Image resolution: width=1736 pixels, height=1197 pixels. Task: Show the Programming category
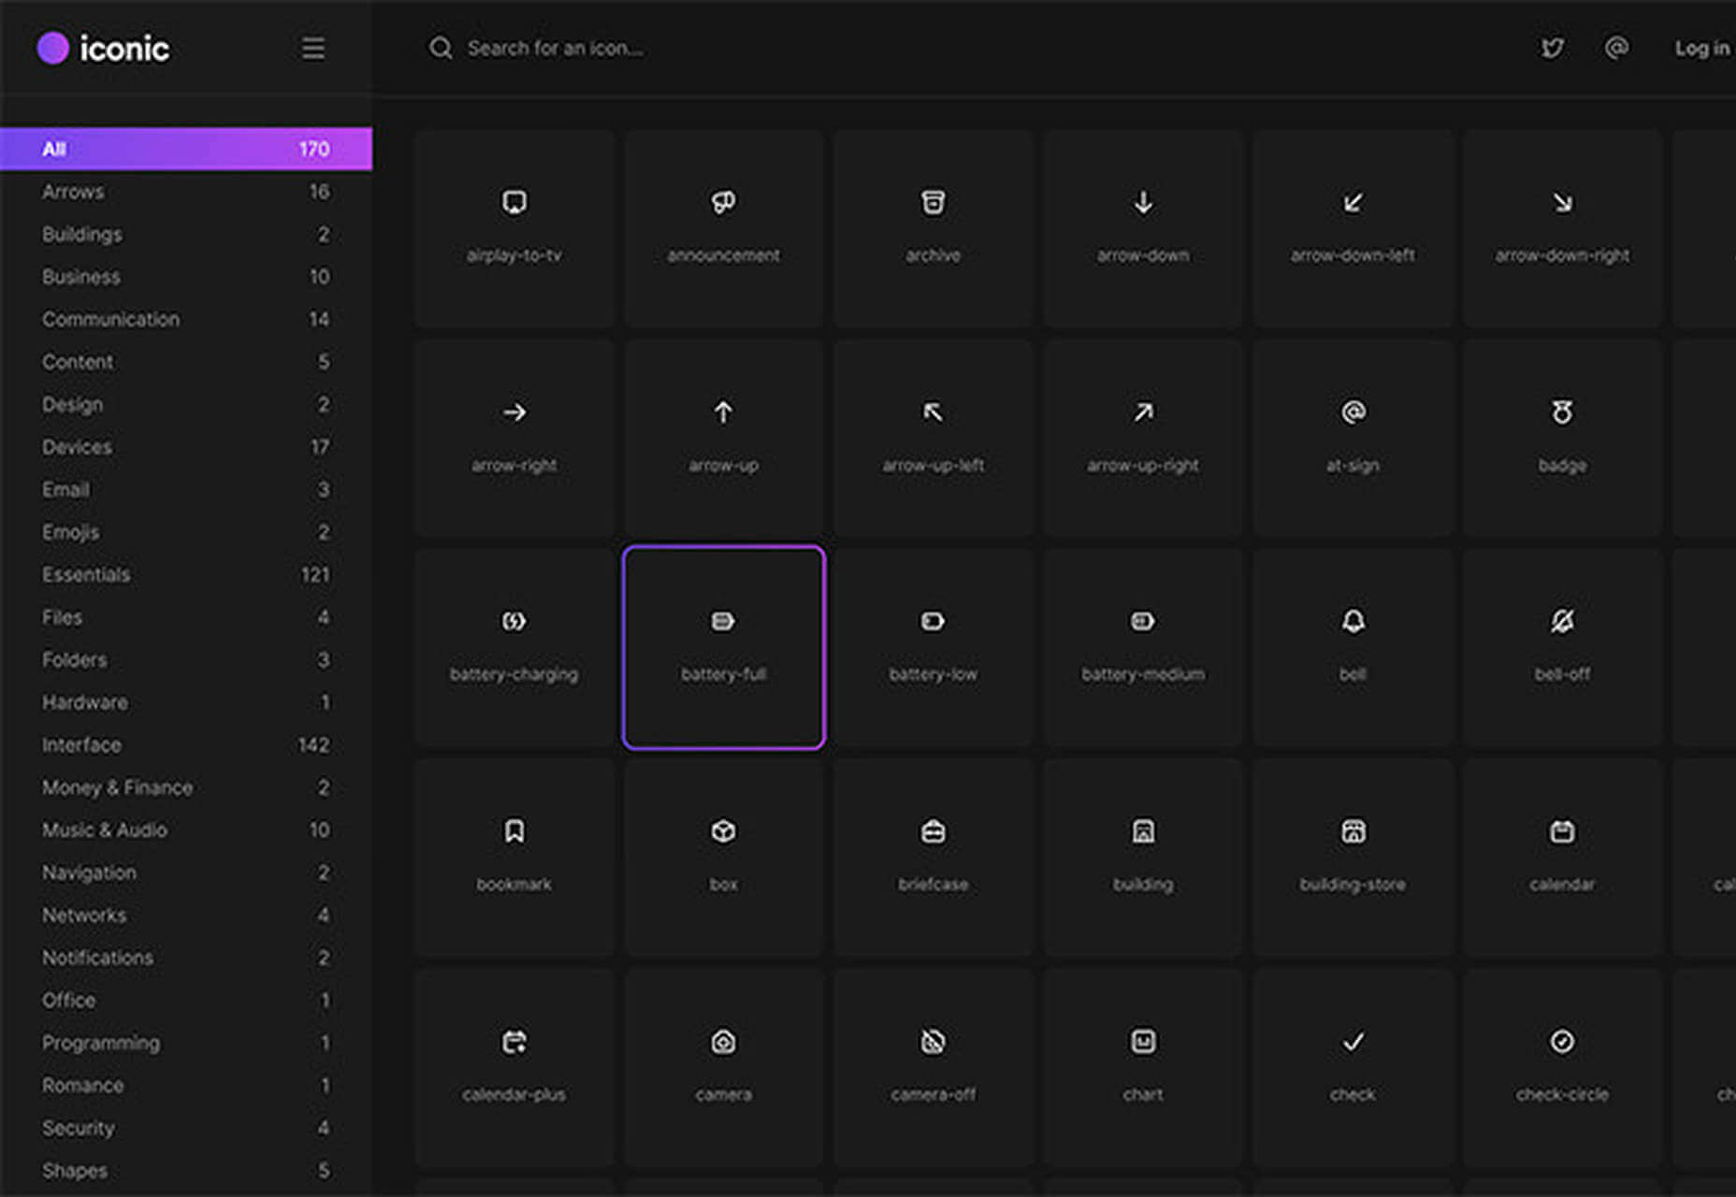tap(186, 1043)
